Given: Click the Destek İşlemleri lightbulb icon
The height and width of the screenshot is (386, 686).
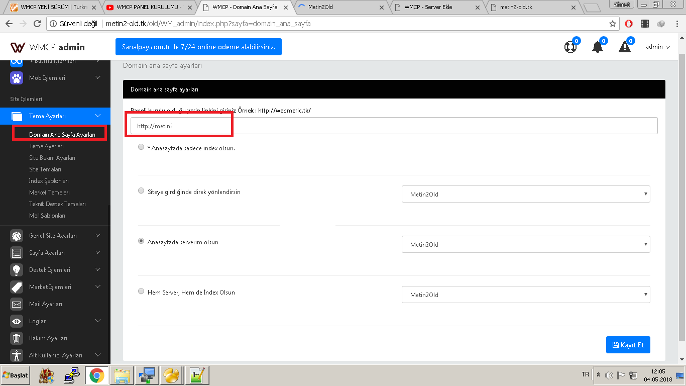Looking at the screenshot, I should pos(17,270).
